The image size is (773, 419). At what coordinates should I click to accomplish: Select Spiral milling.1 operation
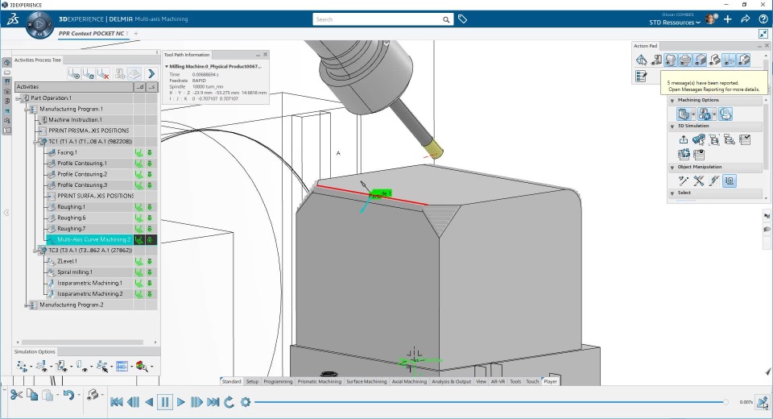(75, 272)
